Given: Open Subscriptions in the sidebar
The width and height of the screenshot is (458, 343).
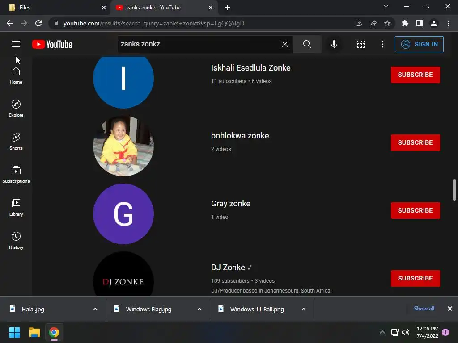Looking at the screenshot, I should pyautogui.click(x=16, y=175).
